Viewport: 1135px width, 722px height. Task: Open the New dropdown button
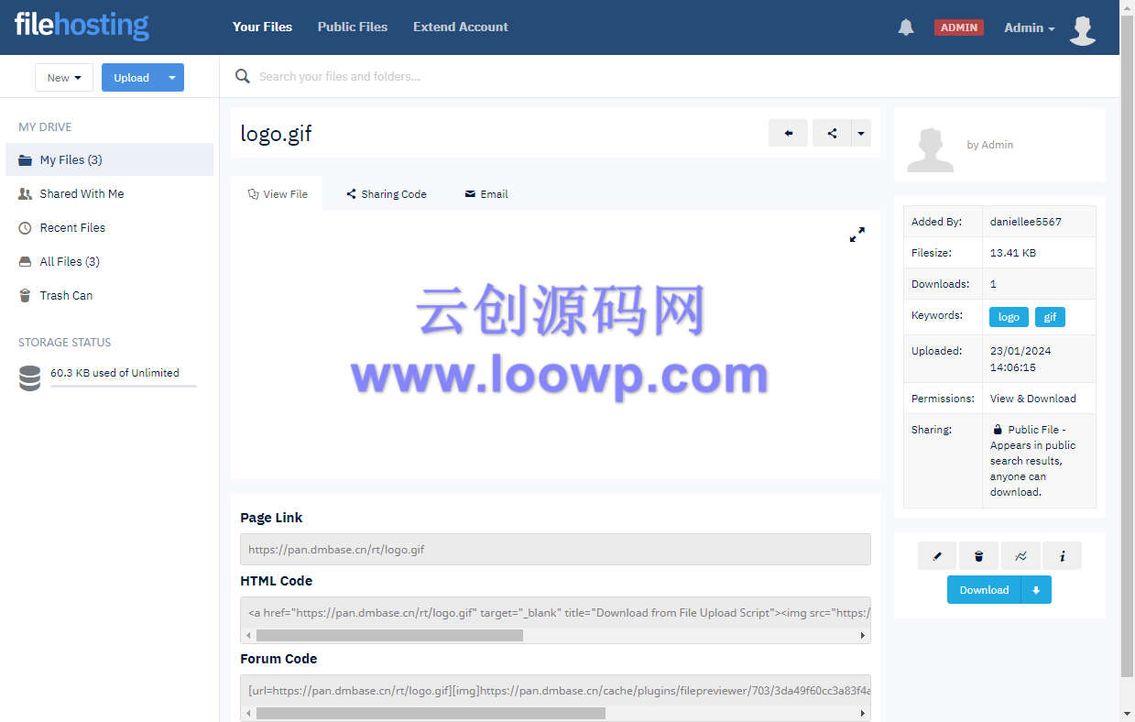coord(64,78)
